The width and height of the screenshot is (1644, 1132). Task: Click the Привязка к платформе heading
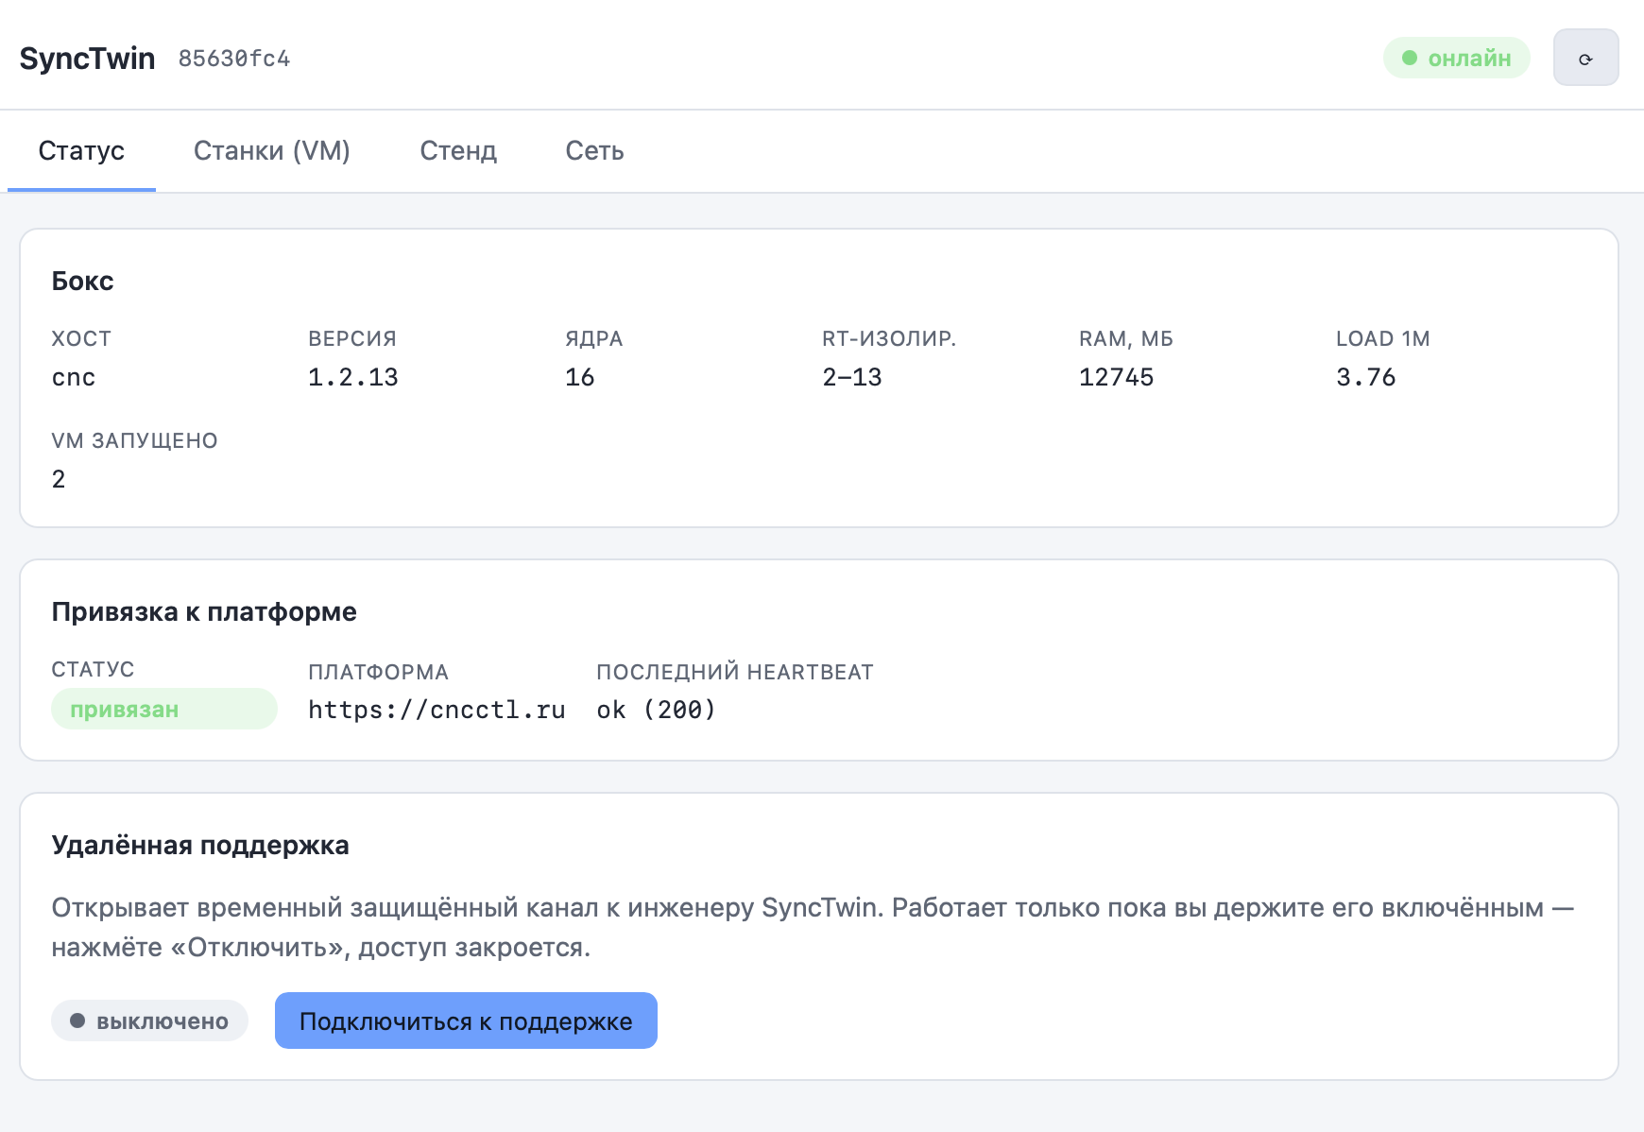[204, 611]
